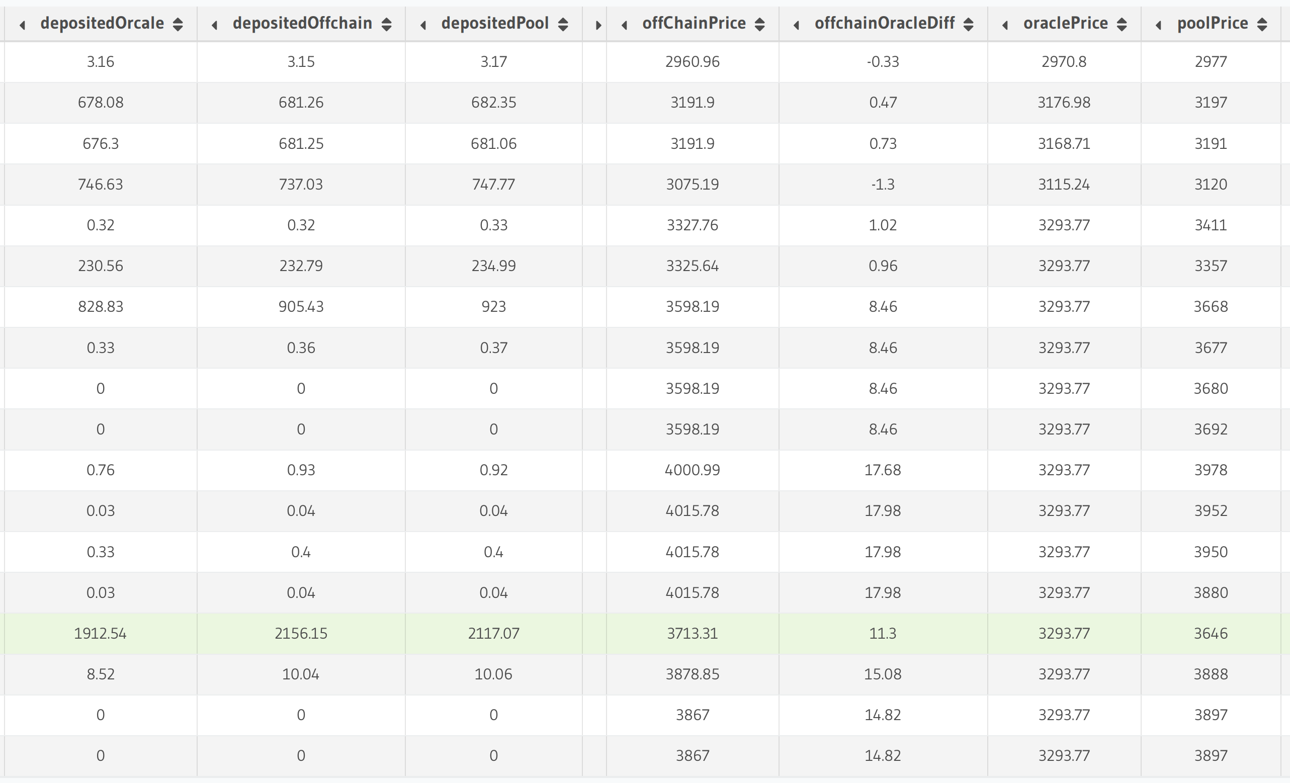The height and width of the screenshot is (783, 1290).
Task: Select the highlighted green row
Action: coord(645,633)
